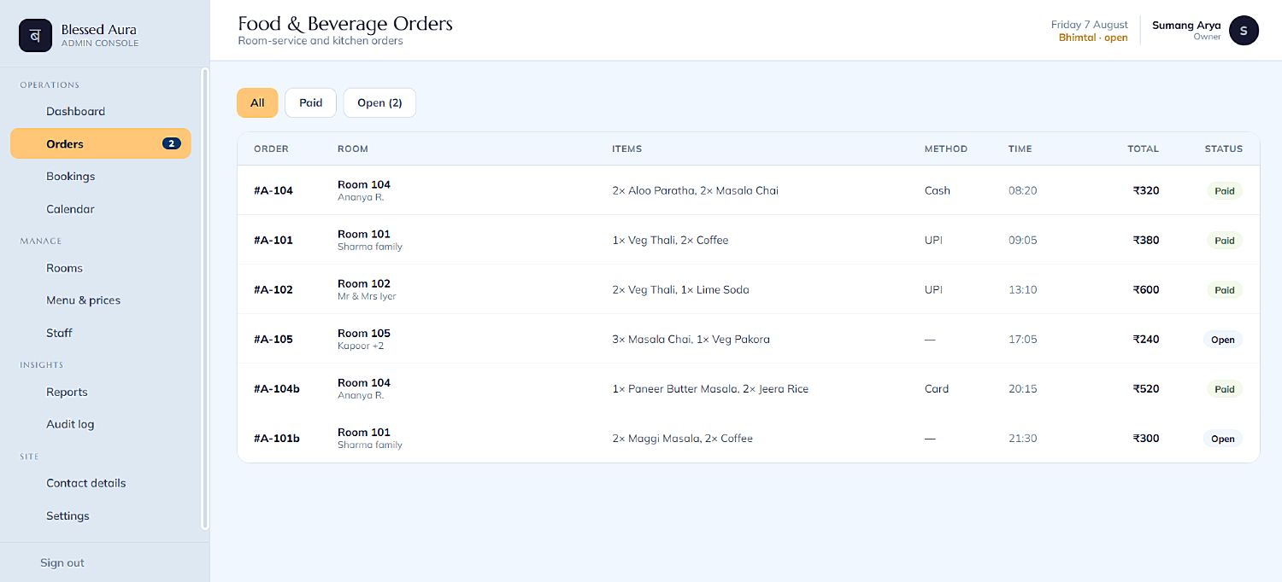1282x582 pixels.
Task: Click the items '1× Paneer Butter Masala, 2× Jeera Rice'
Action: point(710,389)
